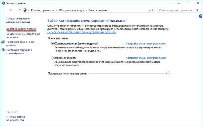
Task: Click the Back navigation arrow
Action: coord(4,10)
